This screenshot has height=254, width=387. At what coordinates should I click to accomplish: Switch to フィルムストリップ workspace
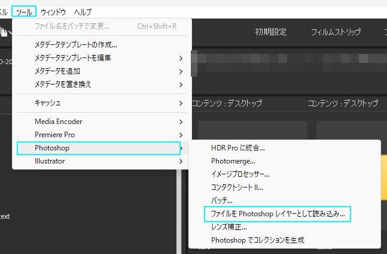336,32
